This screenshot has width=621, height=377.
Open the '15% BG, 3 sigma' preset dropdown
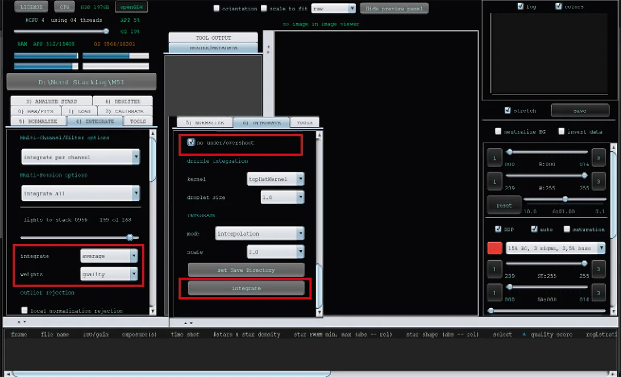click(556, 248)
